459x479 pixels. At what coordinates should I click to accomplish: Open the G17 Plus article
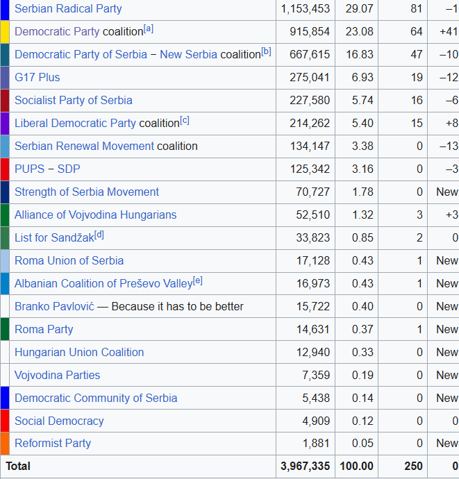pyautogui.click(x=37, y=78)
